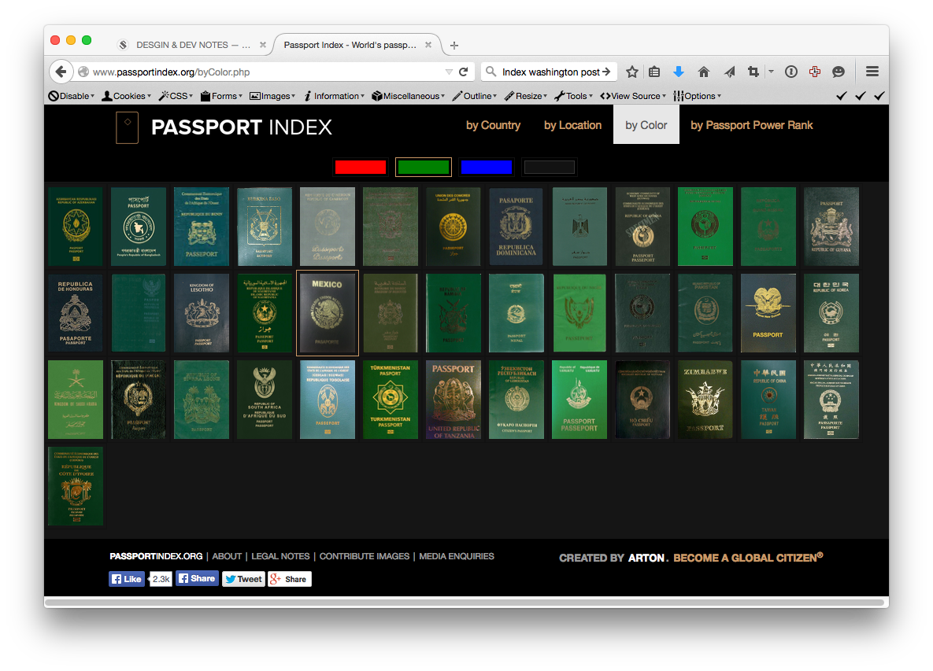
Task: Open Tools dropdown menu
Action: [574, 96]
